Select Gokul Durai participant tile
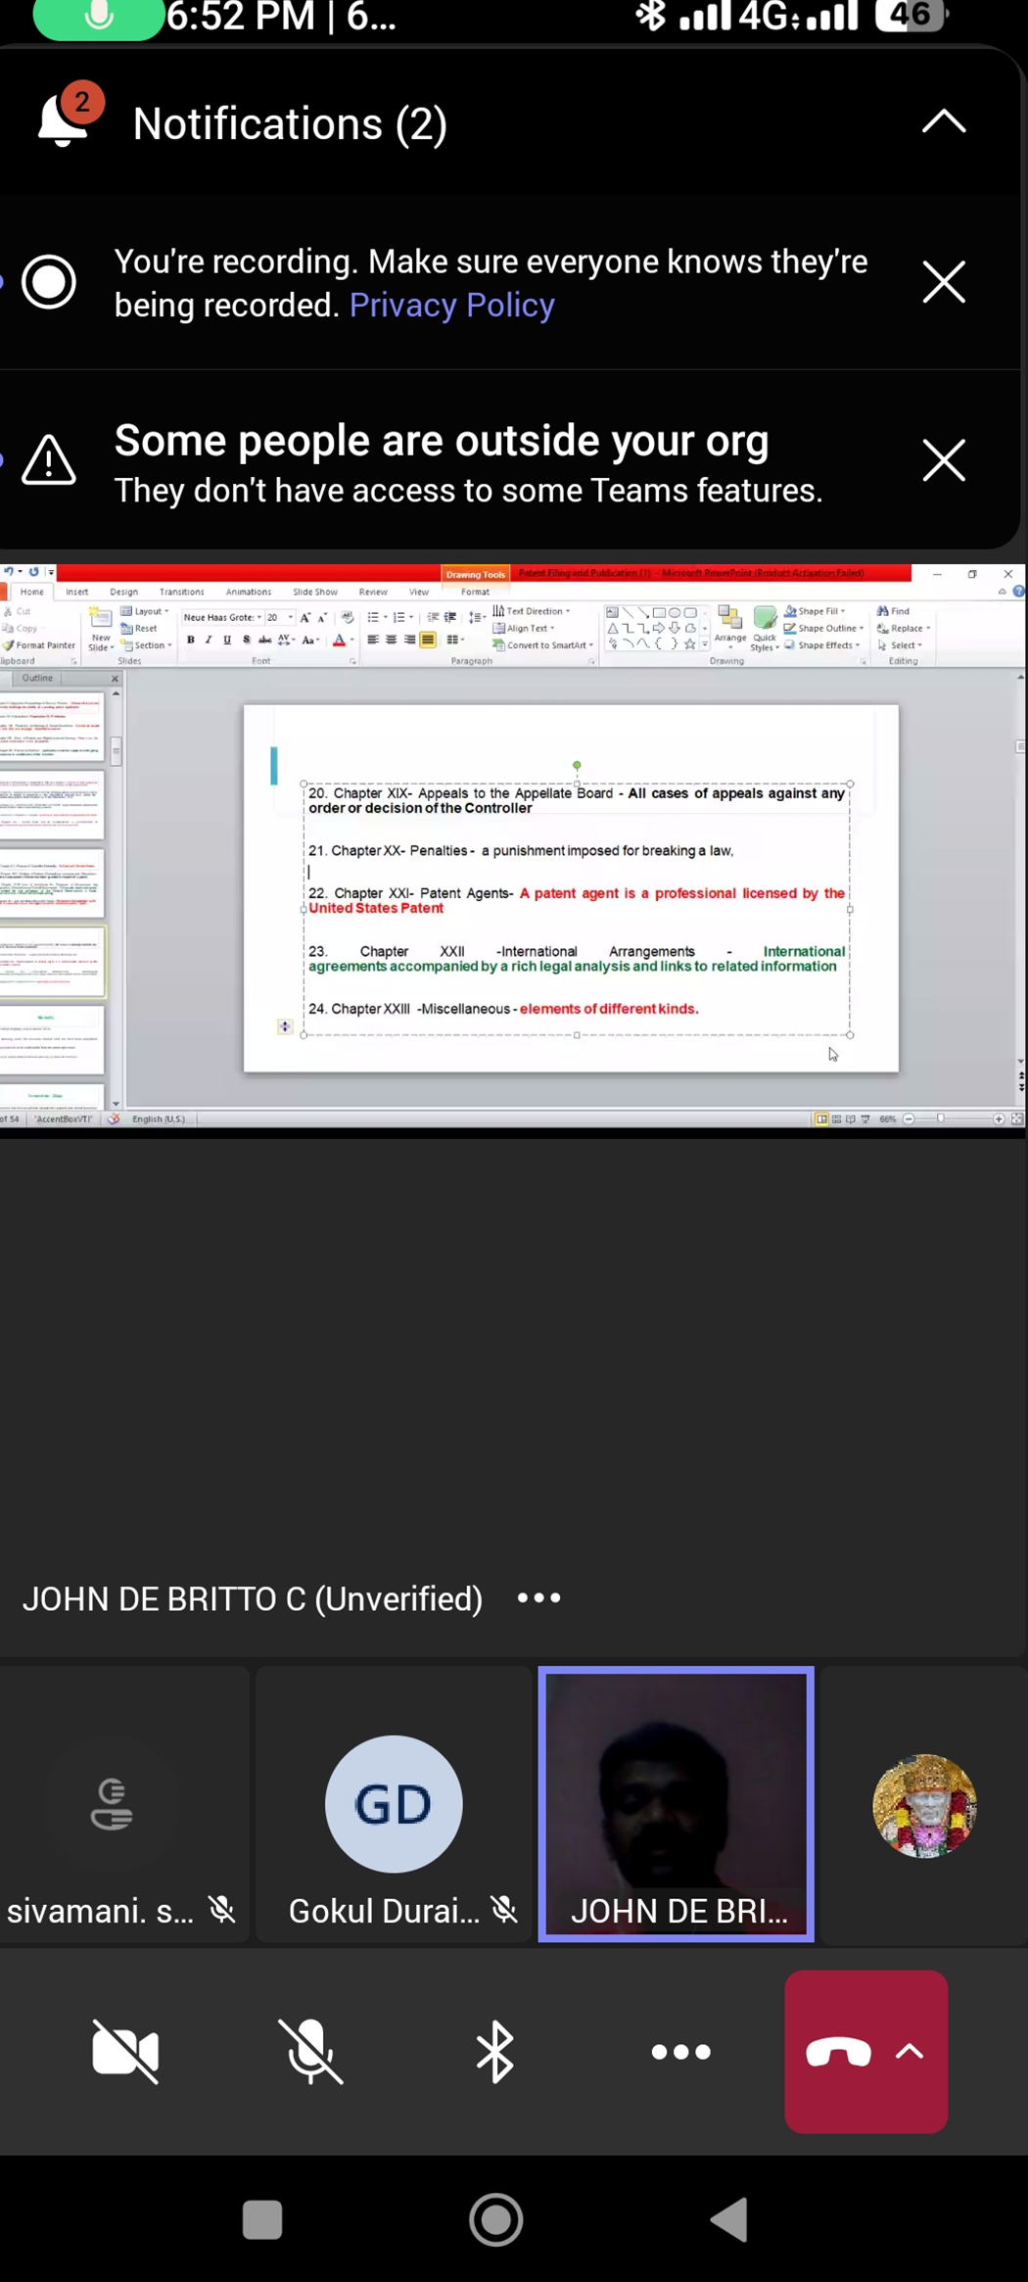Viewport: 1028px width, 2282px height. [x=394, y=1804]
